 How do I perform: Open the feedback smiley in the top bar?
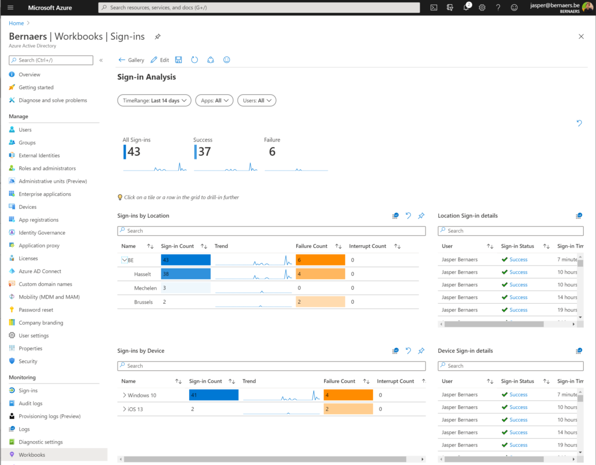[514, 8]
